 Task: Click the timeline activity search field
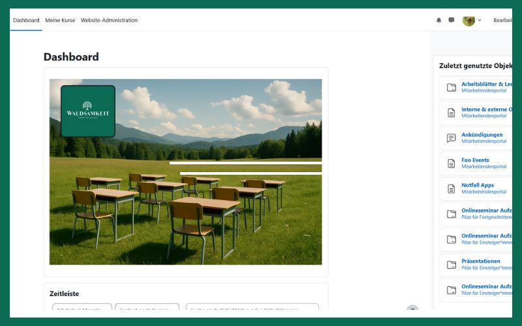252,308
